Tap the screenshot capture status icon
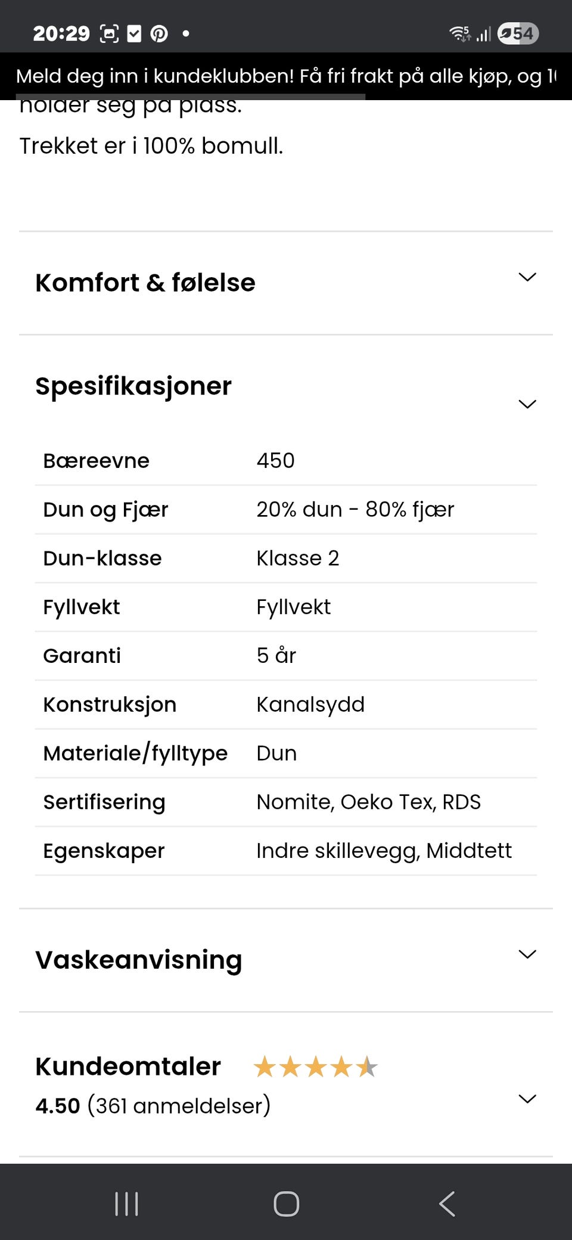This screenshot has height=1240, width=572. click(109, 34)
